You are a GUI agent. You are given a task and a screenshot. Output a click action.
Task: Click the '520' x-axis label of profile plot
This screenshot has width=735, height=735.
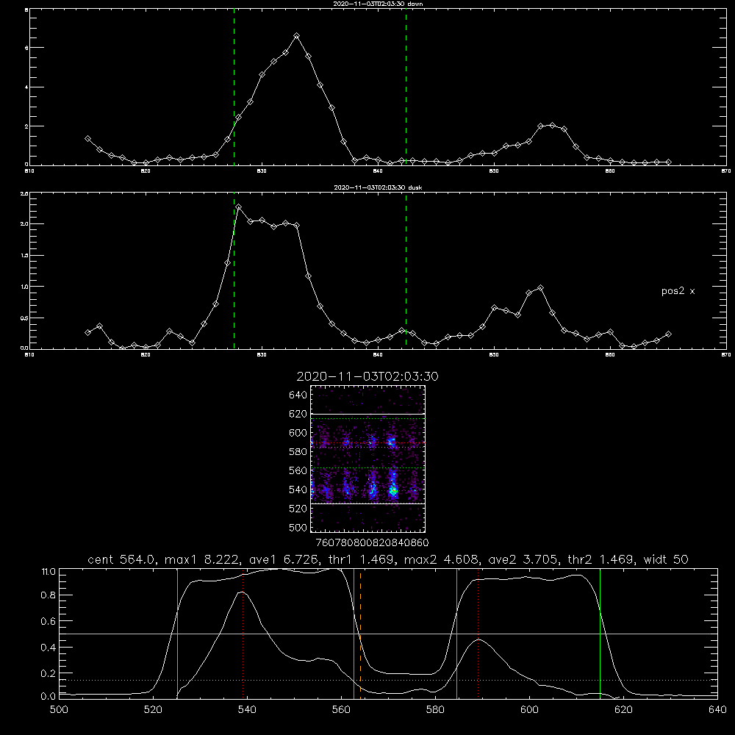(153, 710)
